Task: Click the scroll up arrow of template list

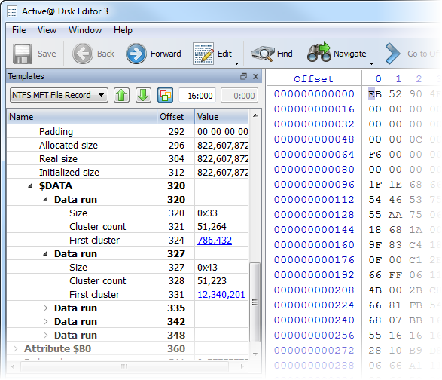Action: (x=255, y=115)
